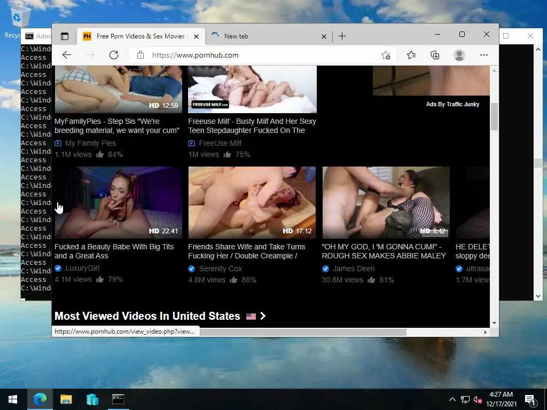Maximize the Command Prompt window behind
The width and height of the screenshot is (547, 410).
[506, 36]
